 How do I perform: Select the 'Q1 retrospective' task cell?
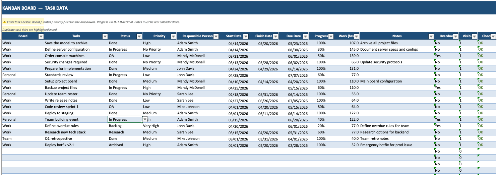click(x=76, y=138)
